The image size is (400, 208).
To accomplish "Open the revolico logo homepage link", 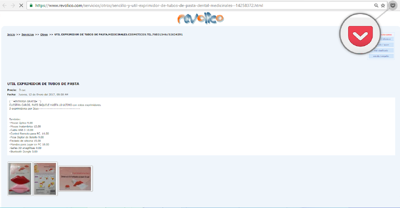I will click(200, 18).
